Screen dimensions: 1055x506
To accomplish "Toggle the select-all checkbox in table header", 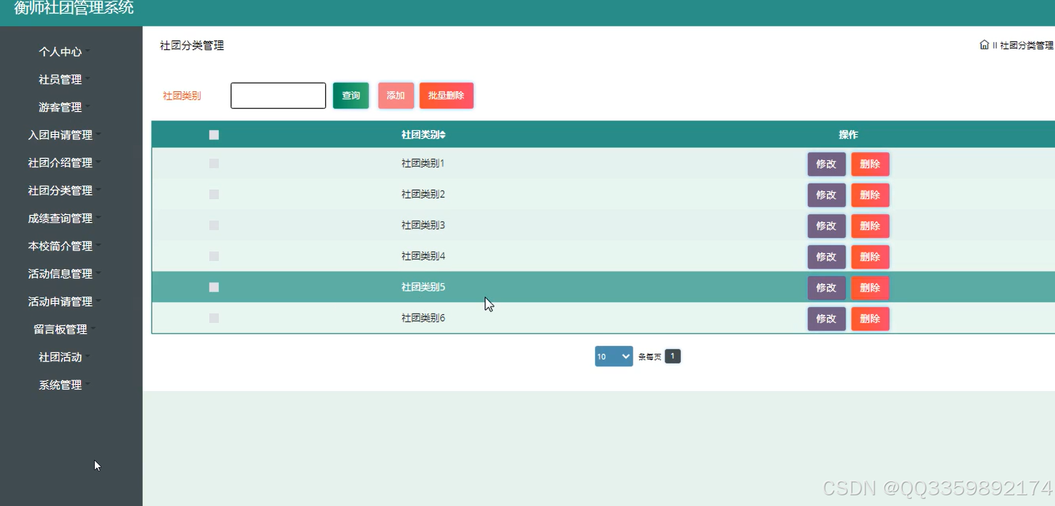I will [214, 135].
